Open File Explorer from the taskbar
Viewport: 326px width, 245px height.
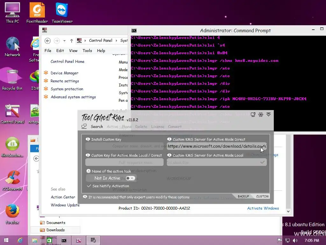(x=34, y=240)
